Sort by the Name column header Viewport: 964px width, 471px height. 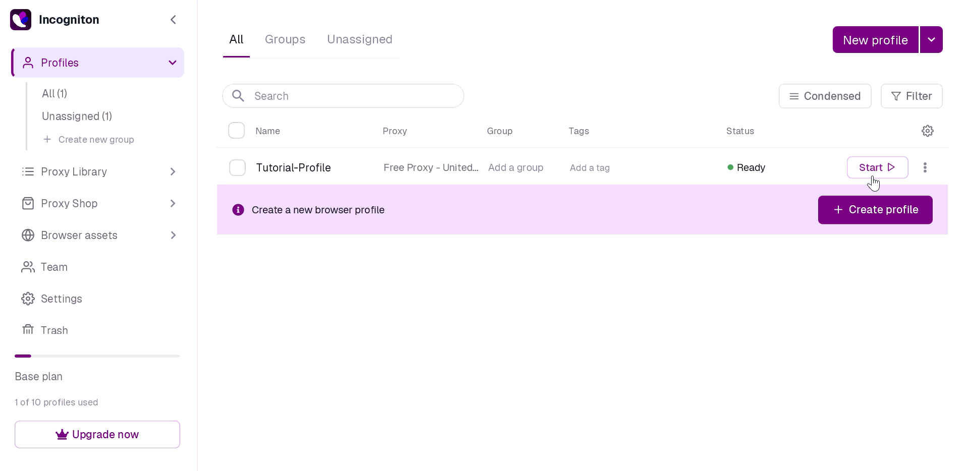point(267,131)
